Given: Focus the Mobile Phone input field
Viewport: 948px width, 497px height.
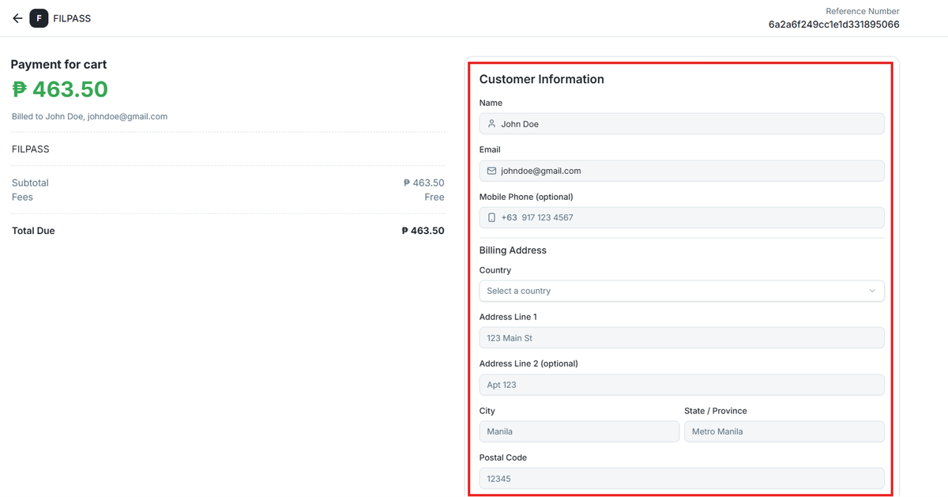Looking at the screenshot, I should click(x=682, y=217).
